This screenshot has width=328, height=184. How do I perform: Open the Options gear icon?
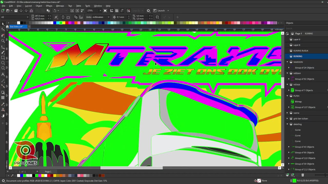148,10
